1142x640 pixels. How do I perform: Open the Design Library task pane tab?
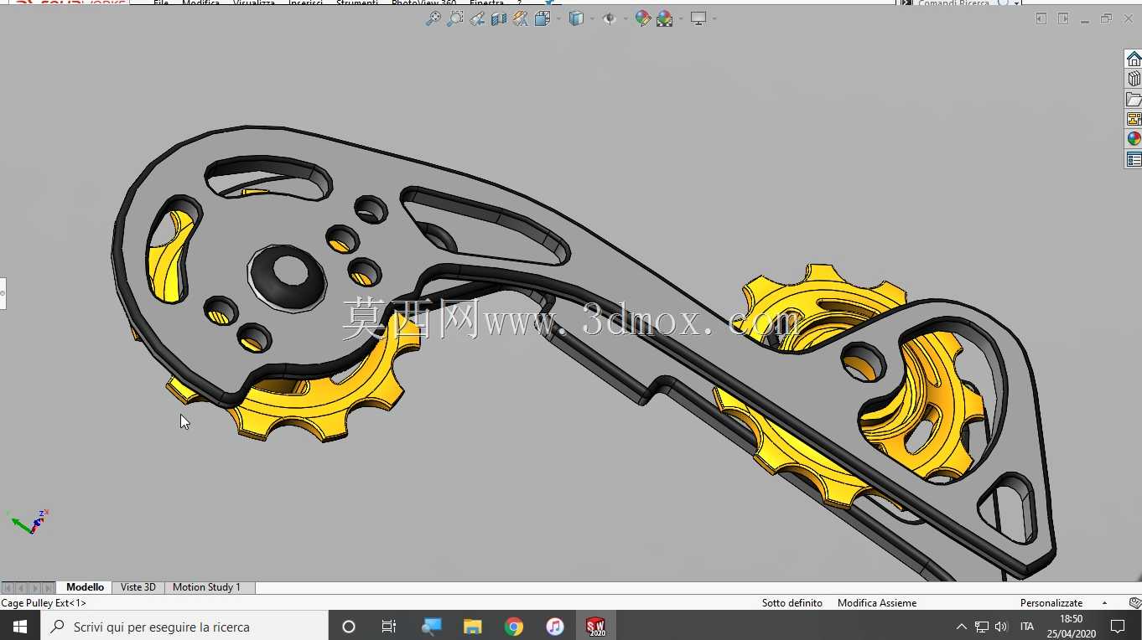coord(1134,79)
